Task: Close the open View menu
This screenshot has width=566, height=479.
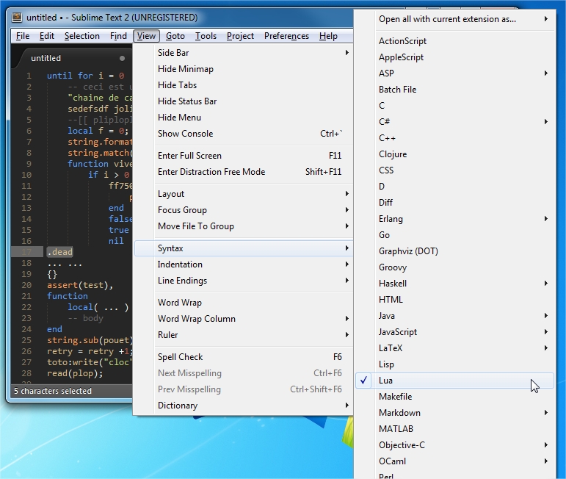Action: click(146, 36)
